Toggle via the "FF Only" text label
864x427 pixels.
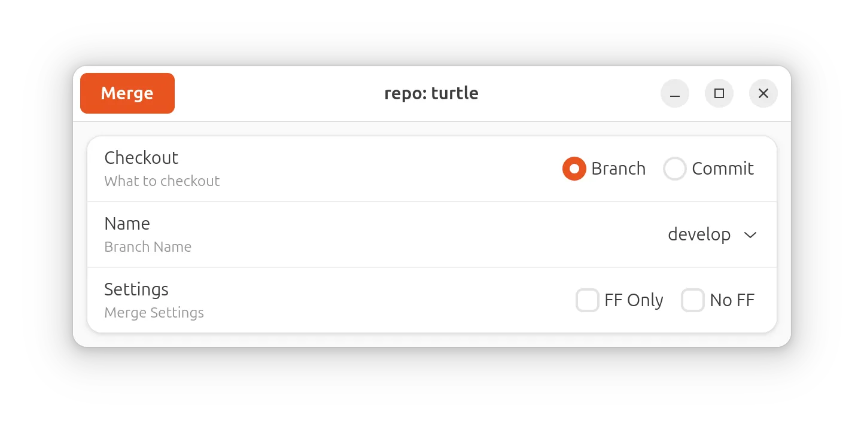[x=634, y=300]
